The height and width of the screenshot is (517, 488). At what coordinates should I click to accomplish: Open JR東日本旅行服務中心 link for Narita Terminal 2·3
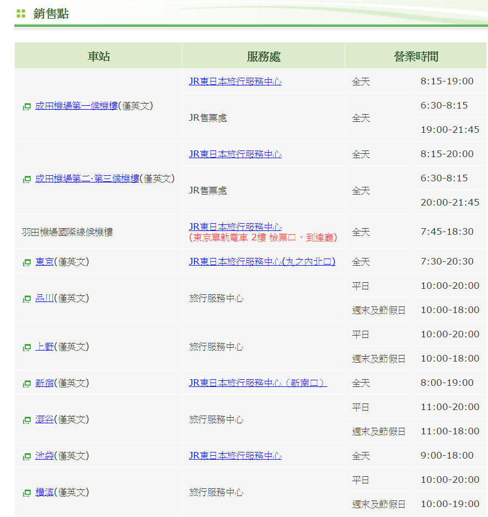point(235,154)
